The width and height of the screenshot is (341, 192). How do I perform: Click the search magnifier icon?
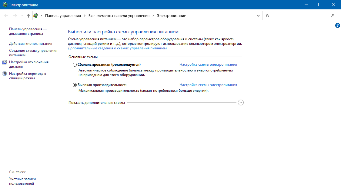[x=333, y=16]
